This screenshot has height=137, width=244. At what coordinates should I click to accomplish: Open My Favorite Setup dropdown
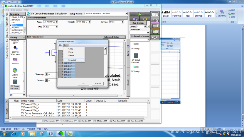click(x=139, y=36)
